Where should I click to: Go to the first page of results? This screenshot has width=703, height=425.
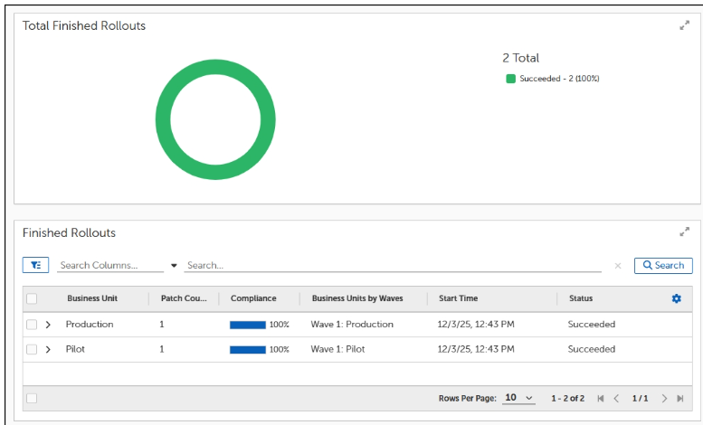[x=601, y=398]
